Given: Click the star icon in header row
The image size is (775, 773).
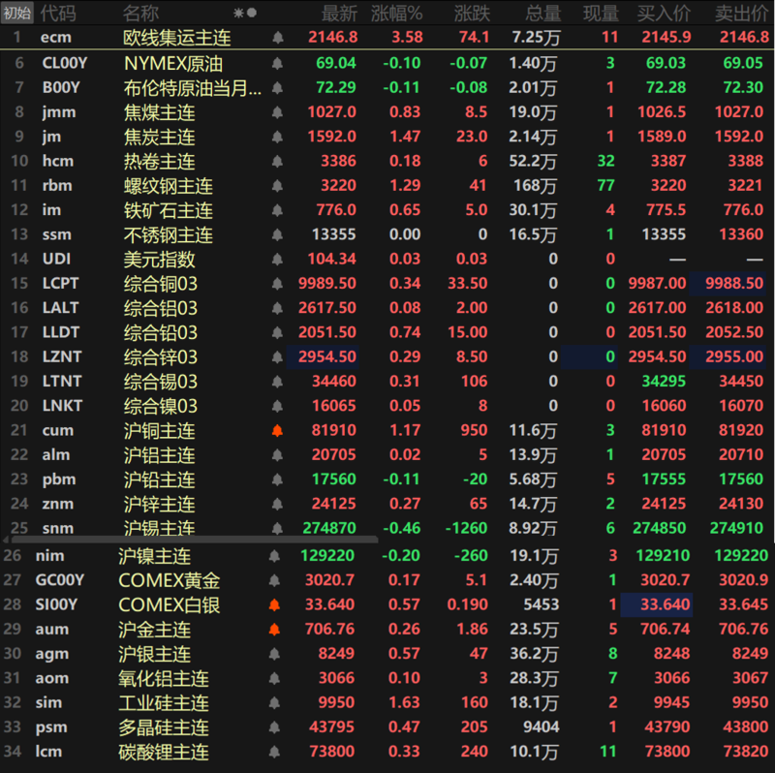Looking at the screenshot, I should pos(238,14).
